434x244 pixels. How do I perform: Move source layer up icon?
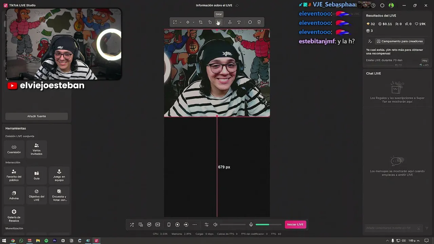pos(230,22)
